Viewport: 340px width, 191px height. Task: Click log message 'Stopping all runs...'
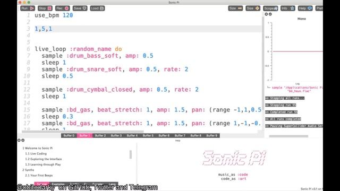pos(285,98)
